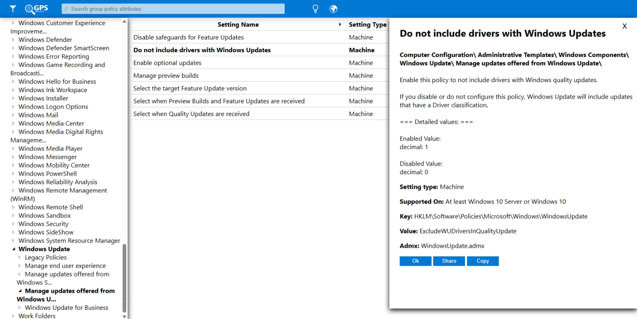Click the Machine cell in Enable optional updates row
Screen dimensions: 637x319
click(361, 63)
